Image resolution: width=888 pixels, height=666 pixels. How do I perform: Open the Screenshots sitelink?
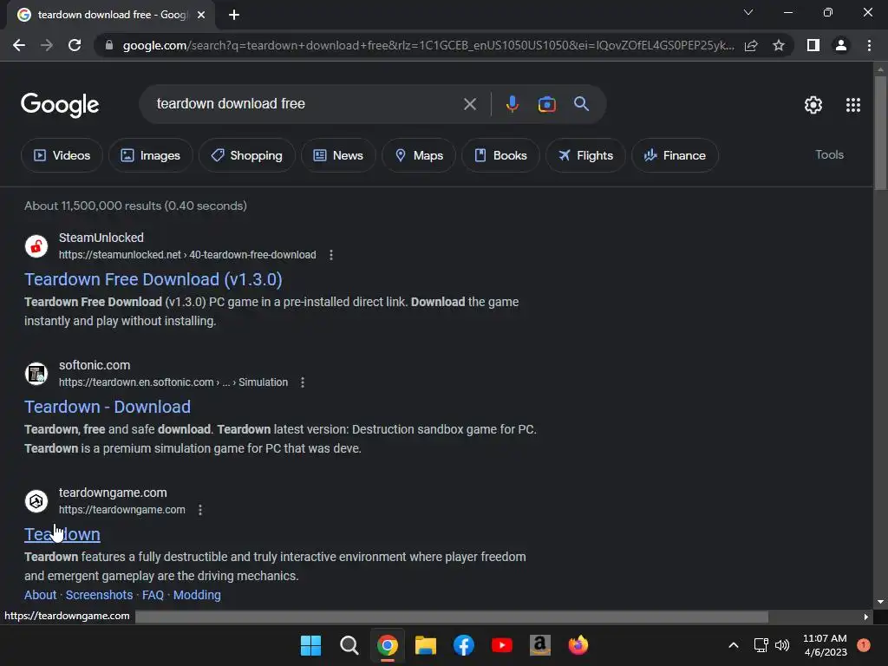point(99,595)
